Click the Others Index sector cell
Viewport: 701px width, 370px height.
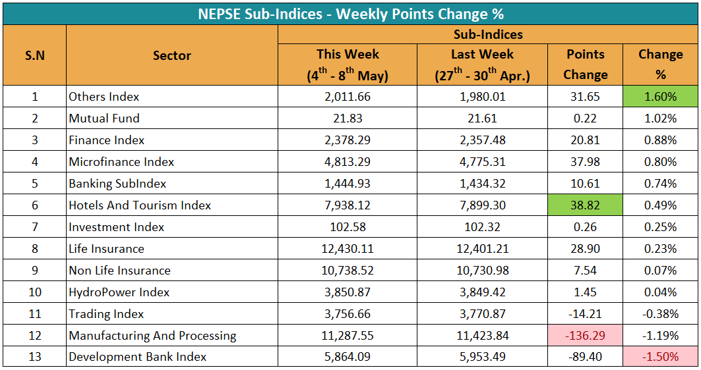click(x=172, y=96)
